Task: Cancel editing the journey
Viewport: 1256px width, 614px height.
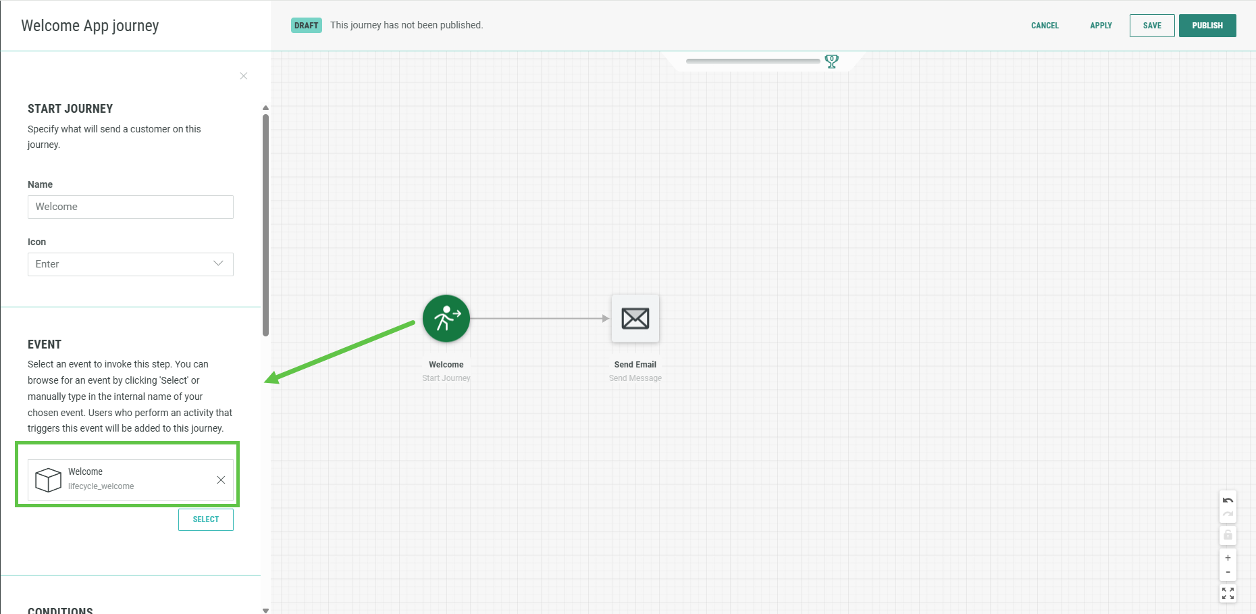Action: (1044, 26)
